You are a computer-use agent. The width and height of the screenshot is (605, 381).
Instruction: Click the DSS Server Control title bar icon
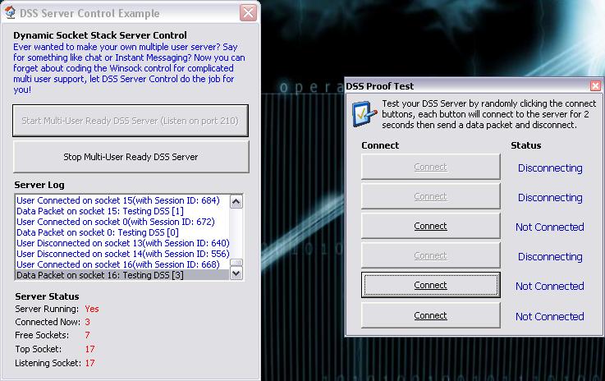tap(7, 13)
